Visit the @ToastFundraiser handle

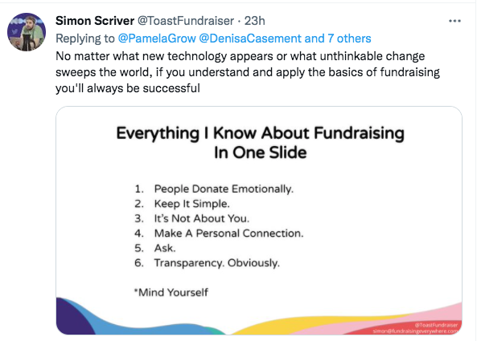[186, 21]
